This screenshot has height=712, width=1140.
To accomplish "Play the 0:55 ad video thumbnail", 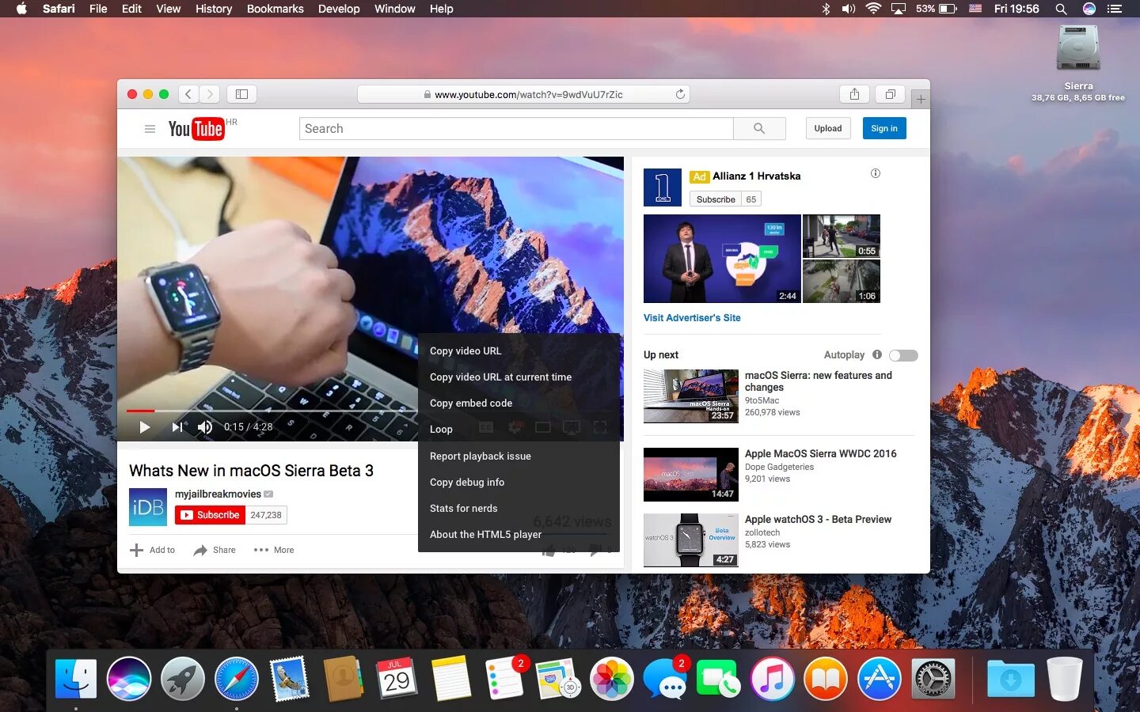I will pos(842,236).
